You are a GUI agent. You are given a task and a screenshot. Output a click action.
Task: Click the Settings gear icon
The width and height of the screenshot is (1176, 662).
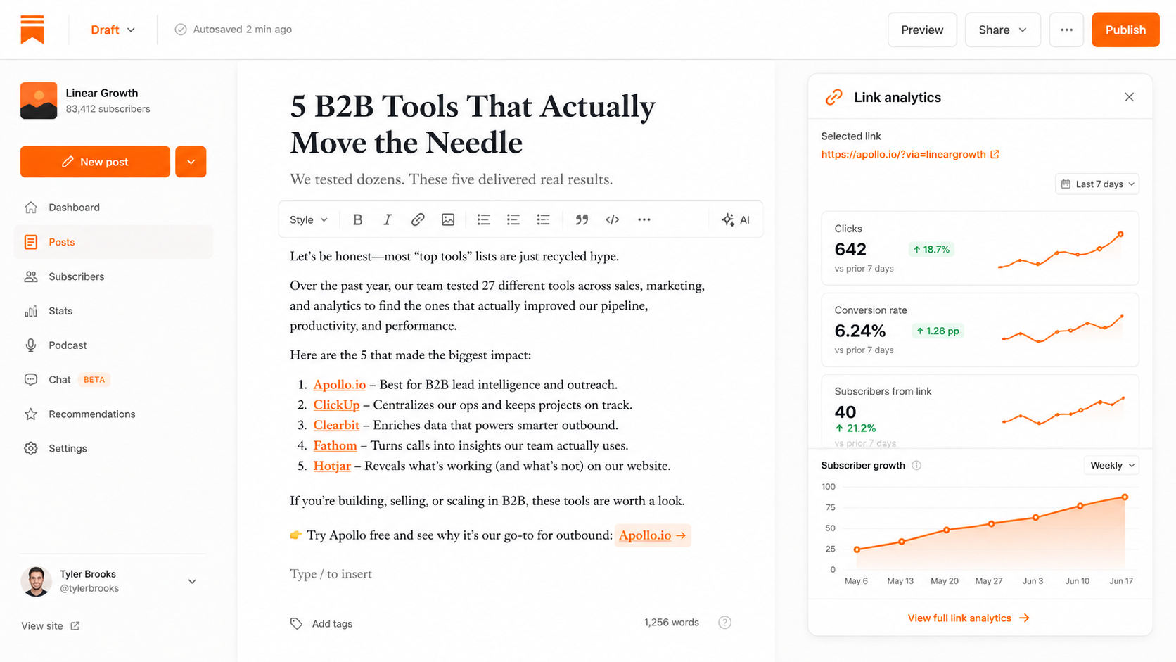click(x=31, y=449)
